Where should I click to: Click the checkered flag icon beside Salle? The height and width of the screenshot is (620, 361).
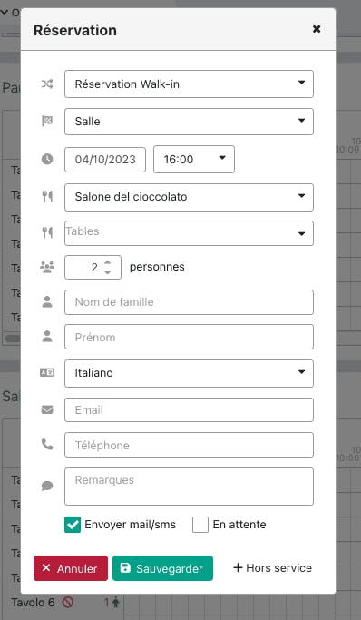pos(47,121)
